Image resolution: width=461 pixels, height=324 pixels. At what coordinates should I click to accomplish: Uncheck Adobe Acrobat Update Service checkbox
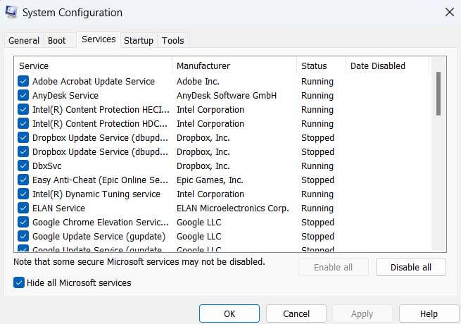pyautogui.click(x=23, y=81)
